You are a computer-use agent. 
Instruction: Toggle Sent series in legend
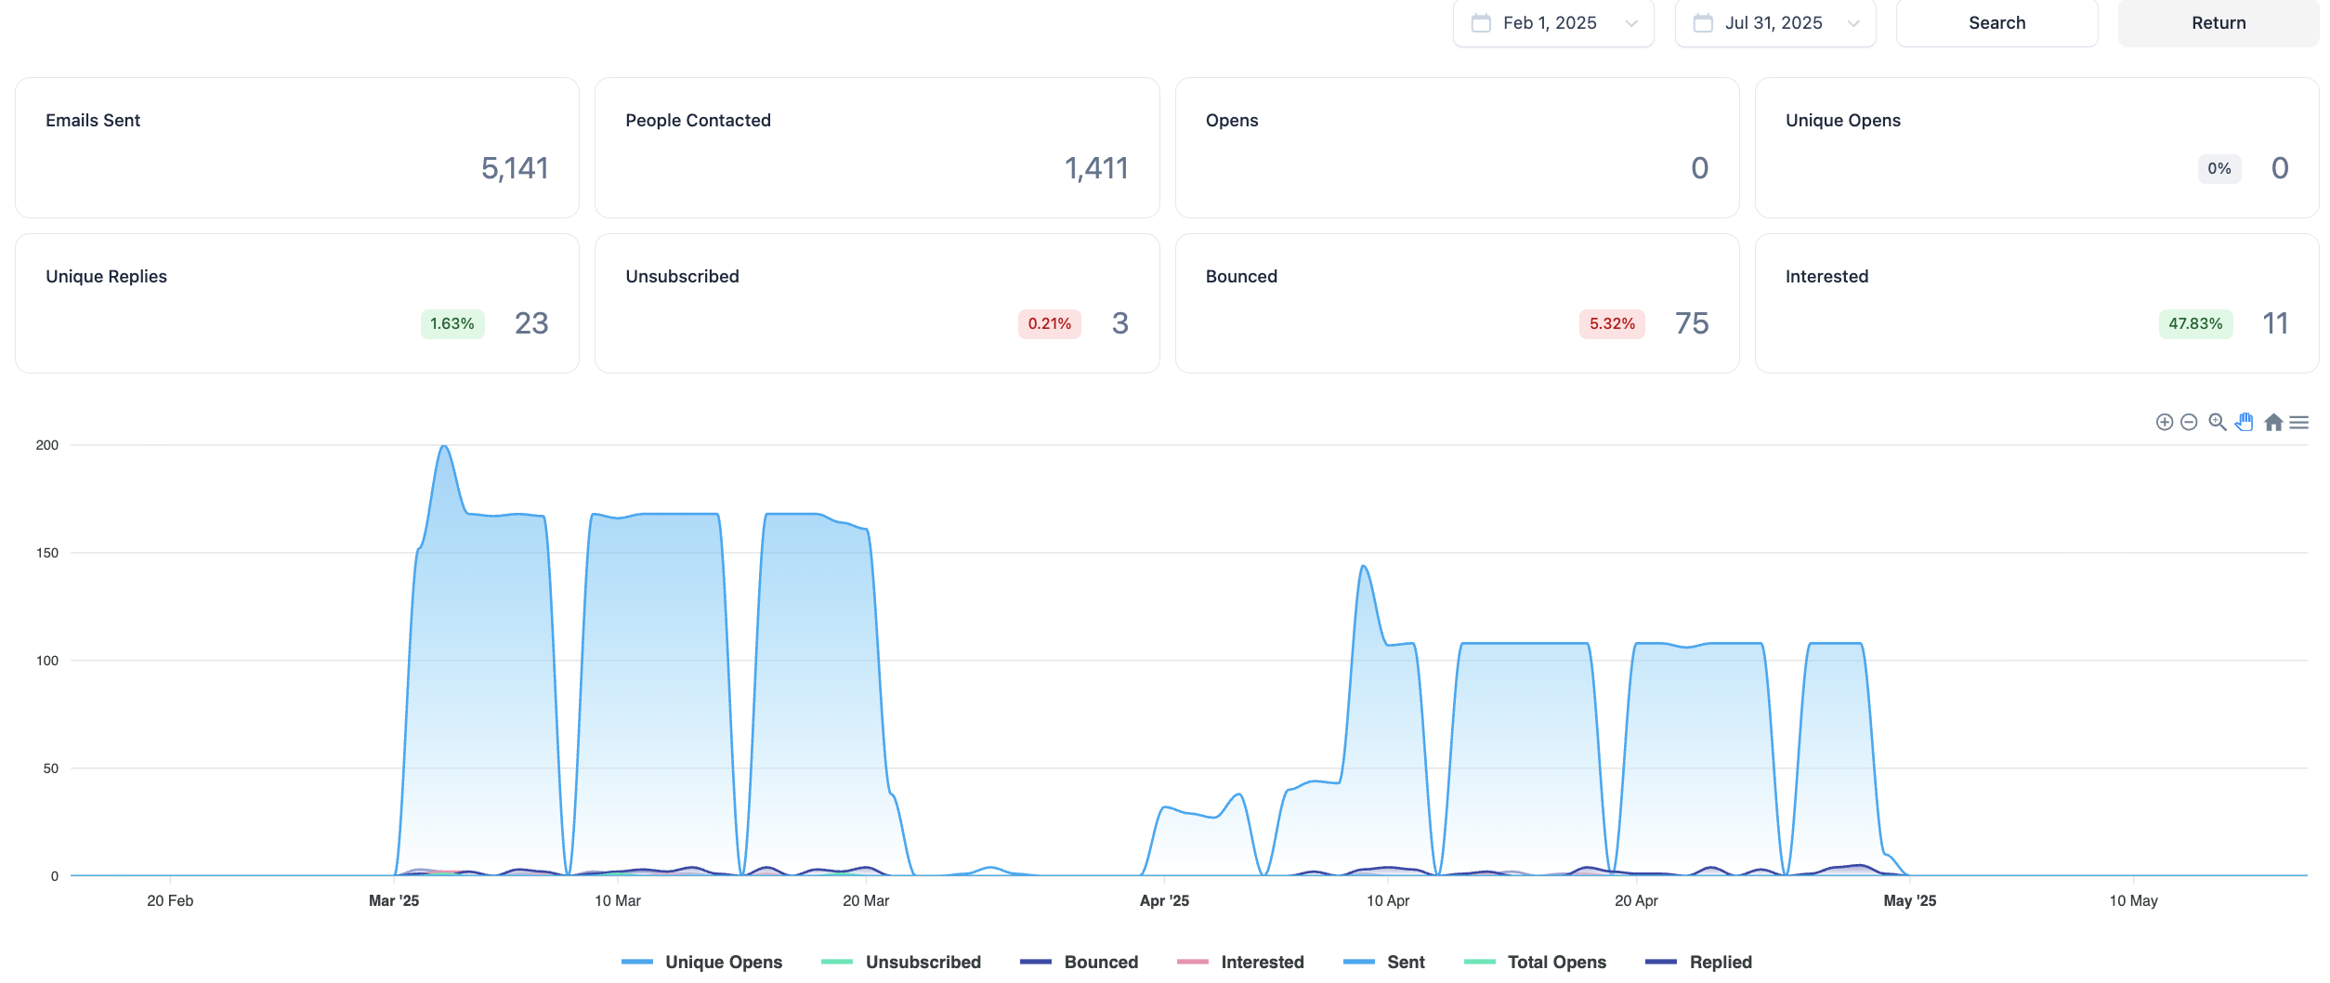tap(1384, 963)
